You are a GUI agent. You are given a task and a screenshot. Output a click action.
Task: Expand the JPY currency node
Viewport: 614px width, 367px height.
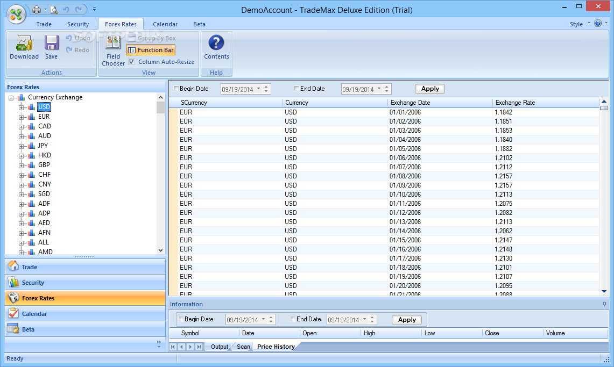coord(22,146)
